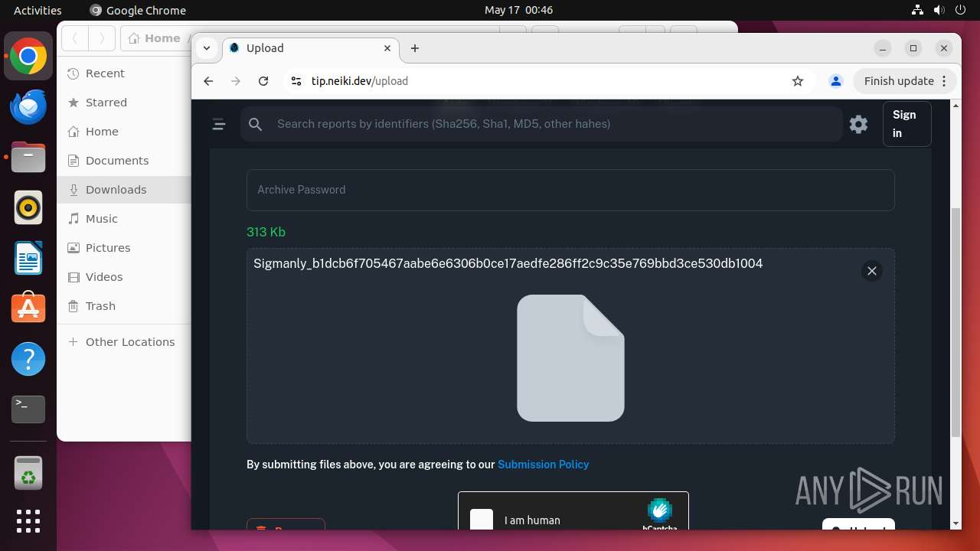
Task: Open the Submission Policy link
Action: click(544, 465)
